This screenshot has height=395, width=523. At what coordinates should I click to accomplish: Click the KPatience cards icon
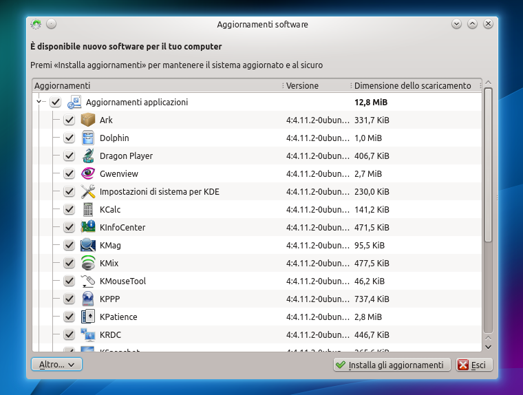tap(88, 317)
